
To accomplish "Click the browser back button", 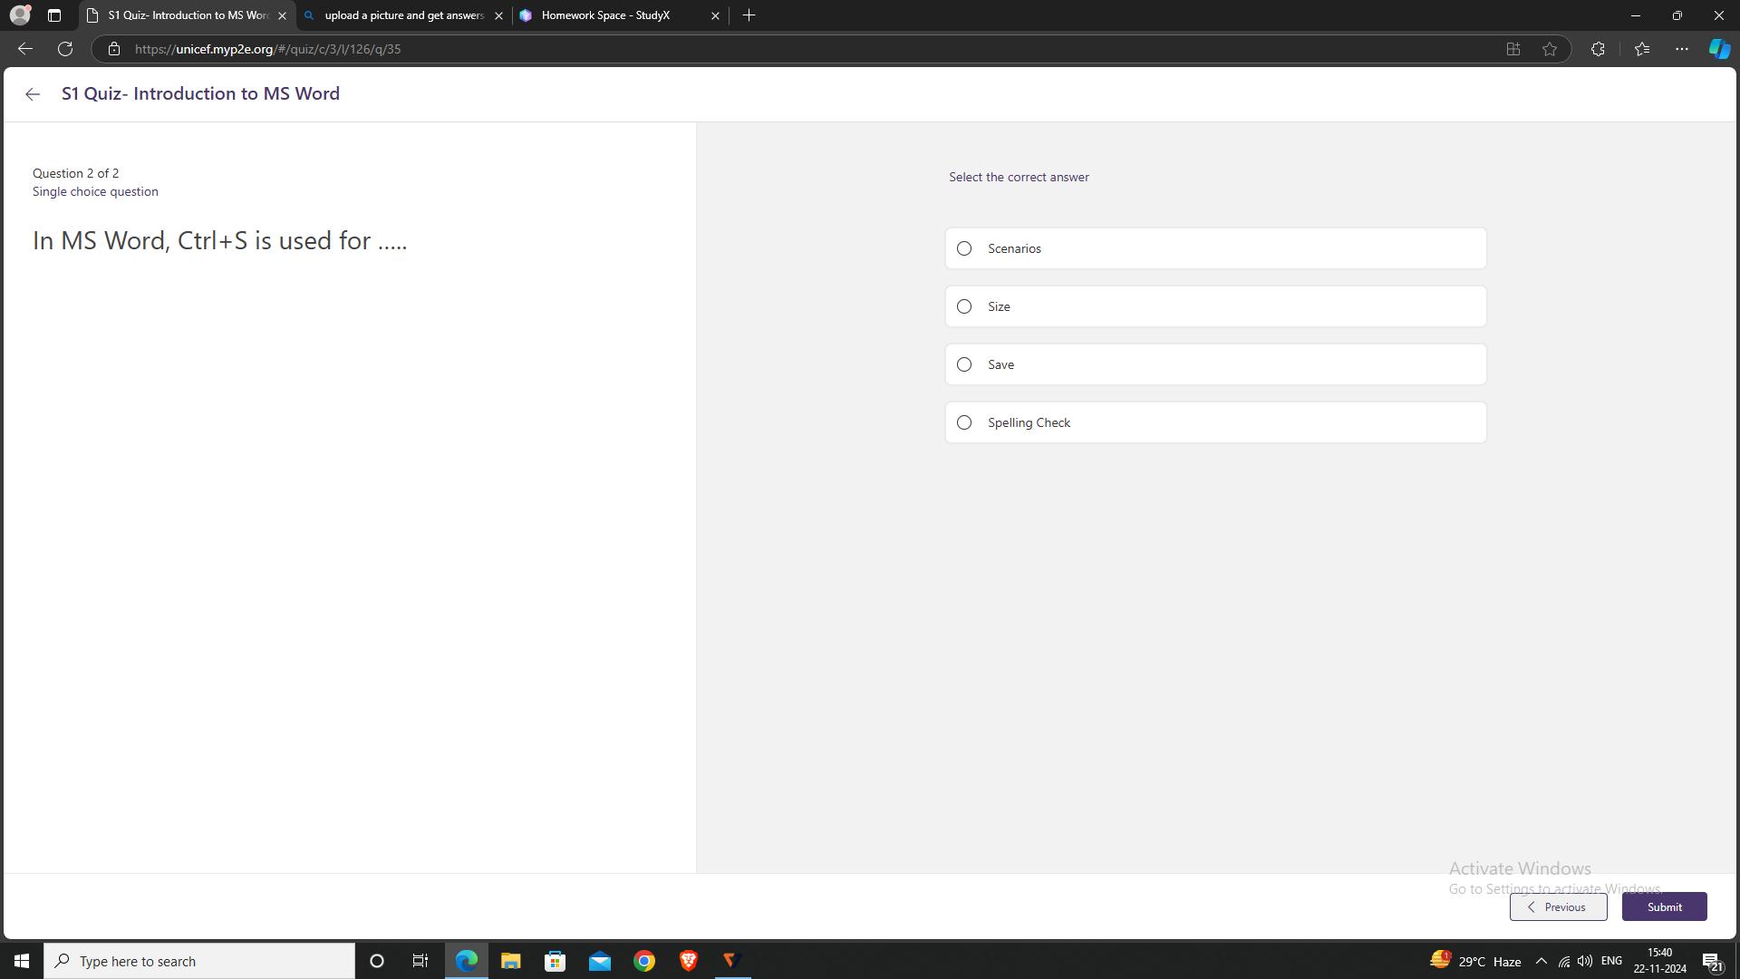I will 26,49.
